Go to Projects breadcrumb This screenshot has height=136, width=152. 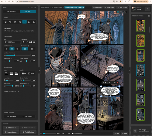pyautogui.click(x=45, y=7)
